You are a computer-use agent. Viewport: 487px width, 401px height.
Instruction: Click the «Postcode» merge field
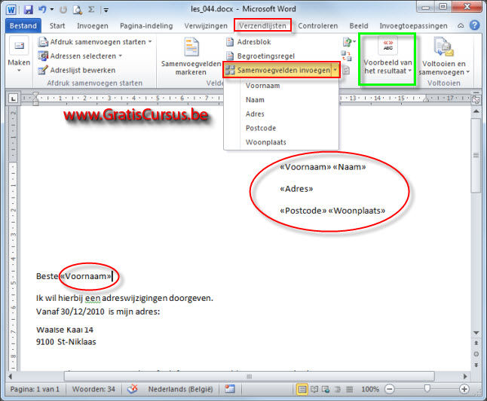coord(303,211)
